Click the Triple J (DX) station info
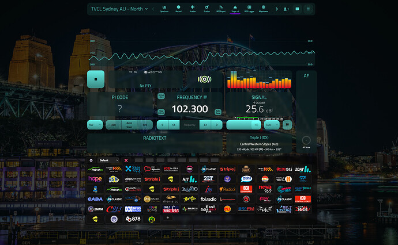Screen dimensions: 398x245 [x=259, y=144]
